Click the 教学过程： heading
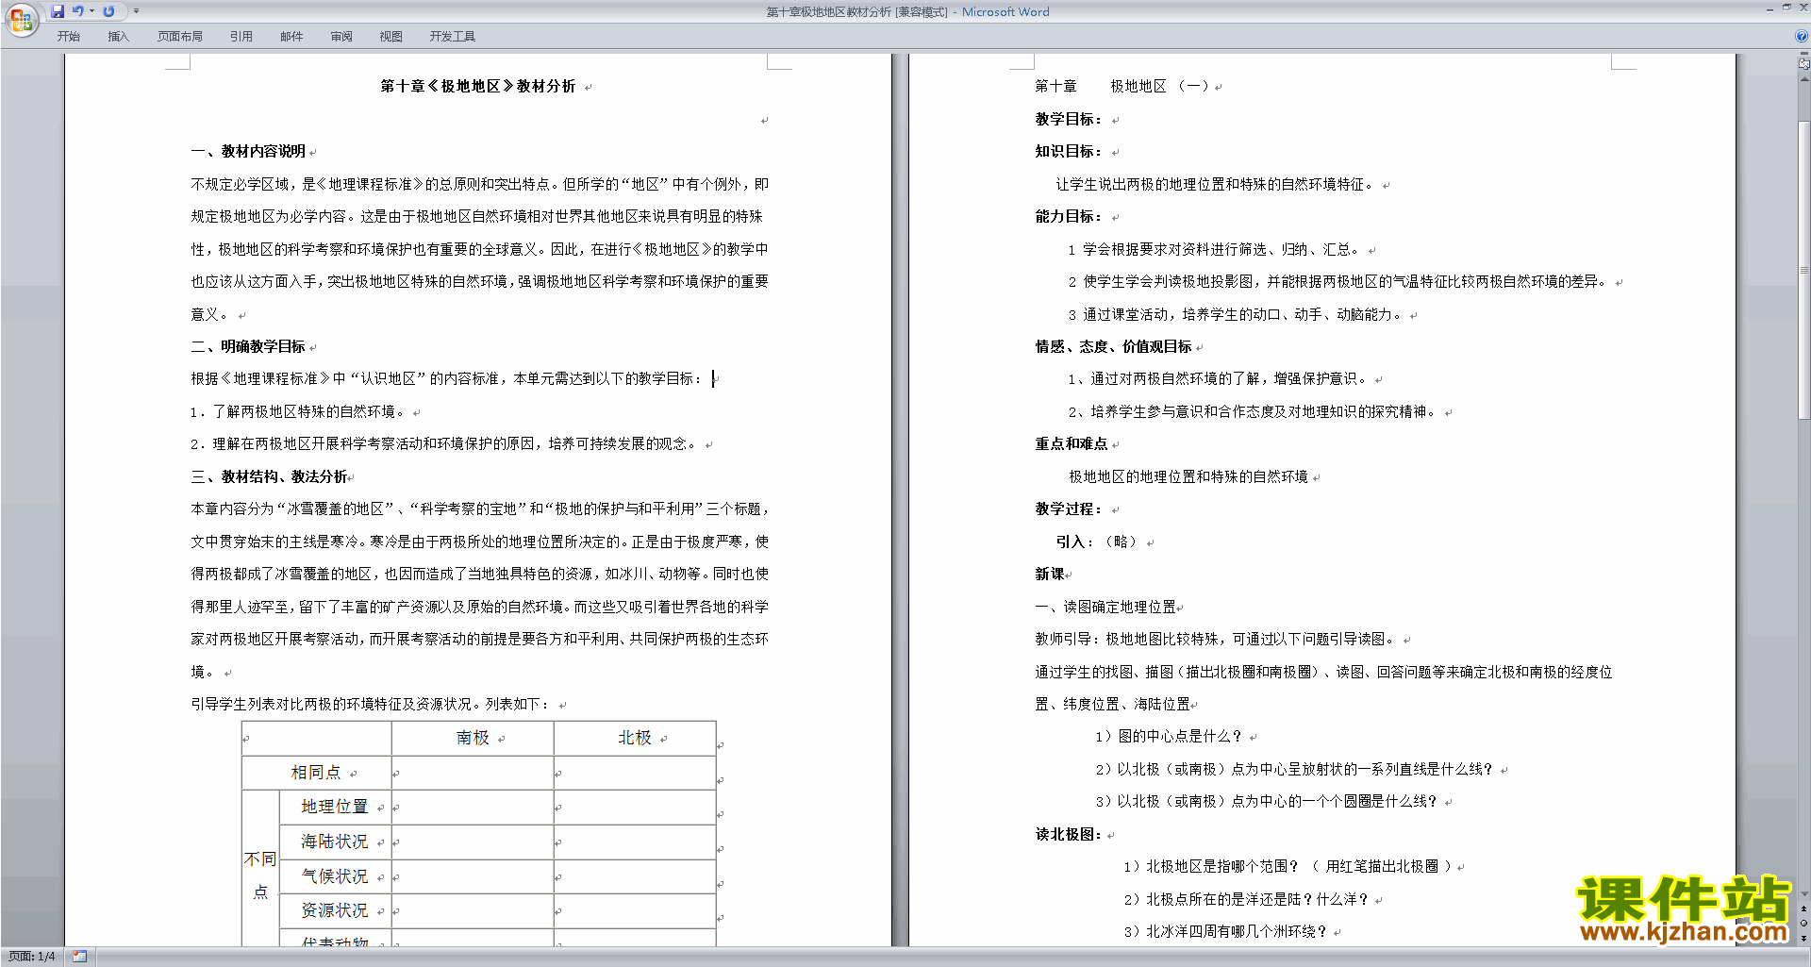This screenshot has height=967, width=1811. pos(1070,509)
